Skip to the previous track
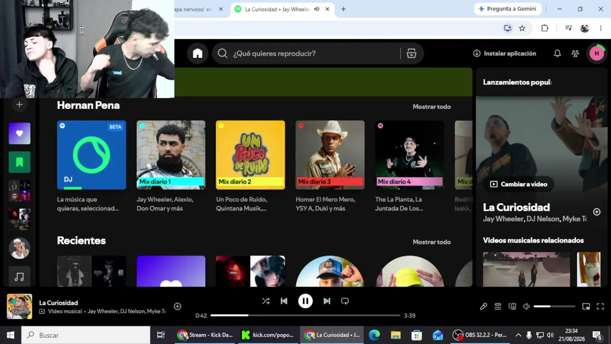The width and height of the screenshot is (611, 344). 284,301
